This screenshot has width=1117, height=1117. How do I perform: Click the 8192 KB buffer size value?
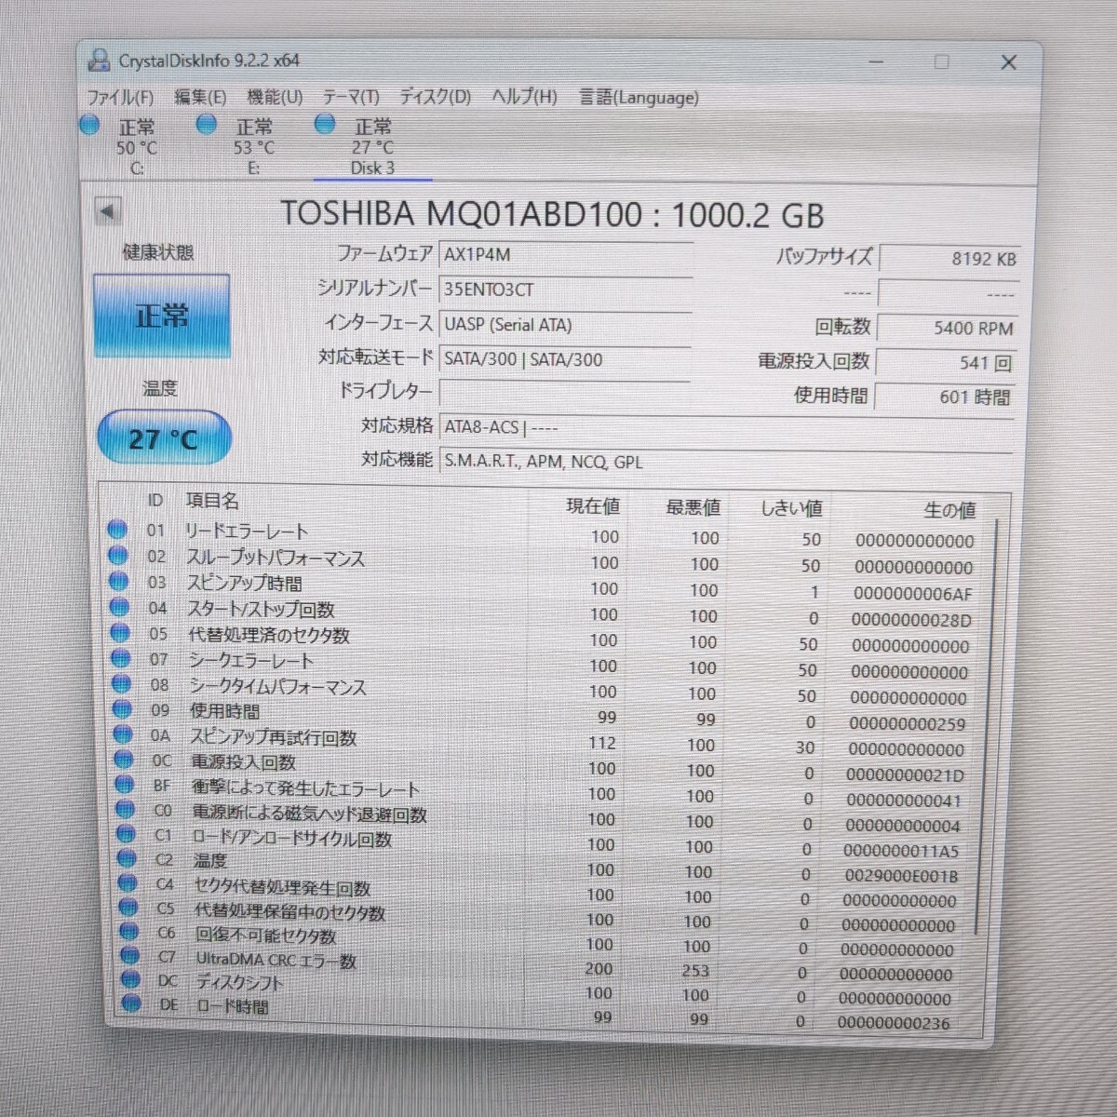click(x=948, y=259)
